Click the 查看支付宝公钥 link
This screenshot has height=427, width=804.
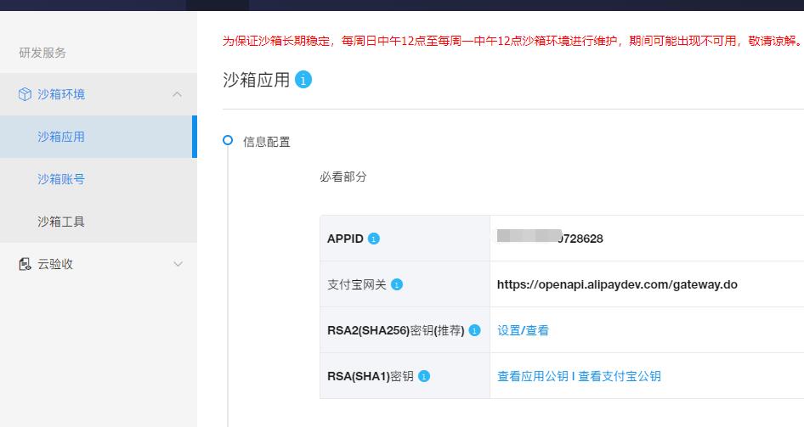620,376
